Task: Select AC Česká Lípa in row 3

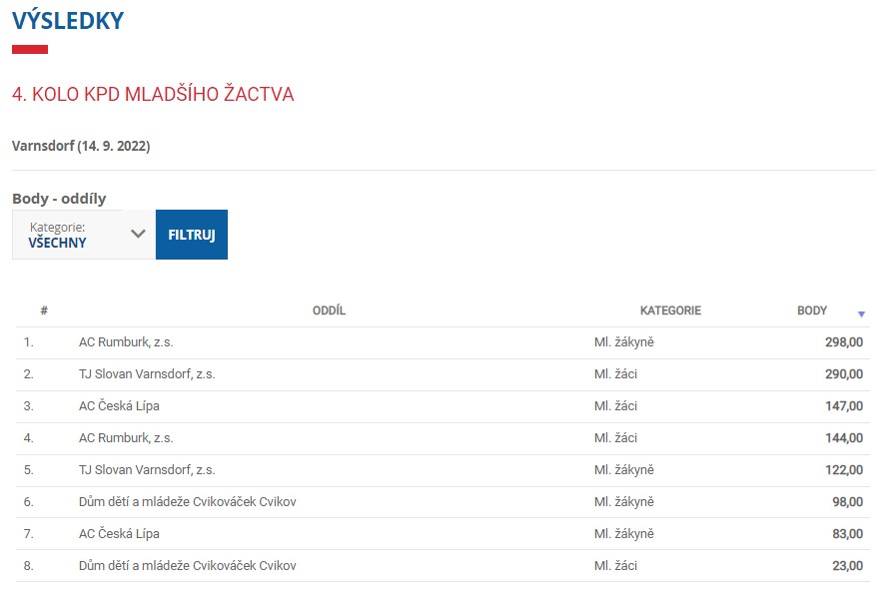Action: point(119,406)
